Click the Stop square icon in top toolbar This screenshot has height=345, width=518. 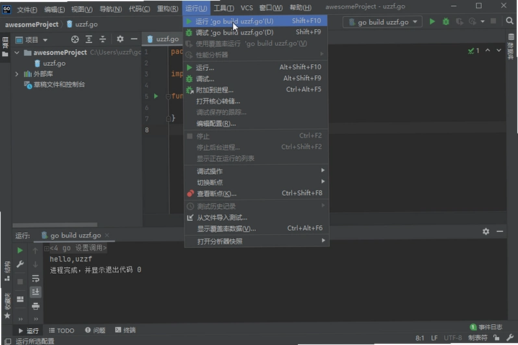(x=493, y=21)
